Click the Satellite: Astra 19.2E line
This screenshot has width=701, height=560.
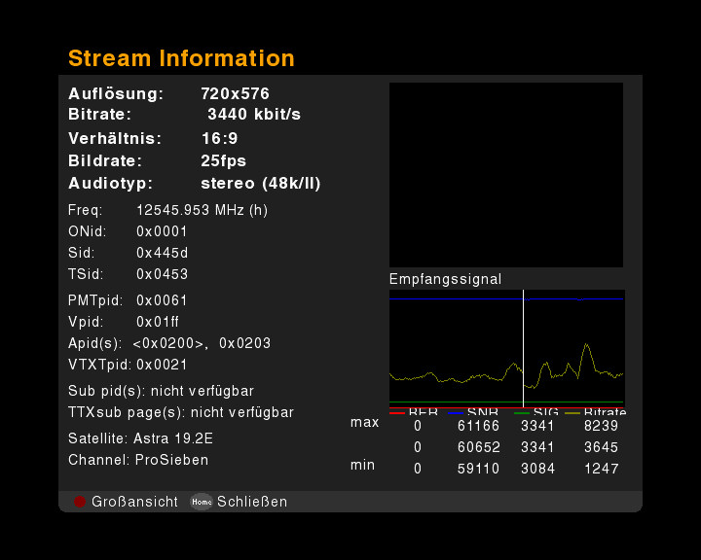pyautogui.click(x=140, y=438)
